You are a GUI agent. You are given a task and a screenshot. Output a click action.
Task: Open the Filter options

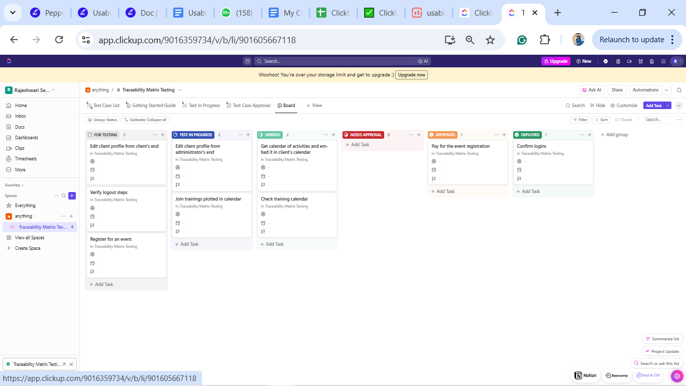pos(580,120)
